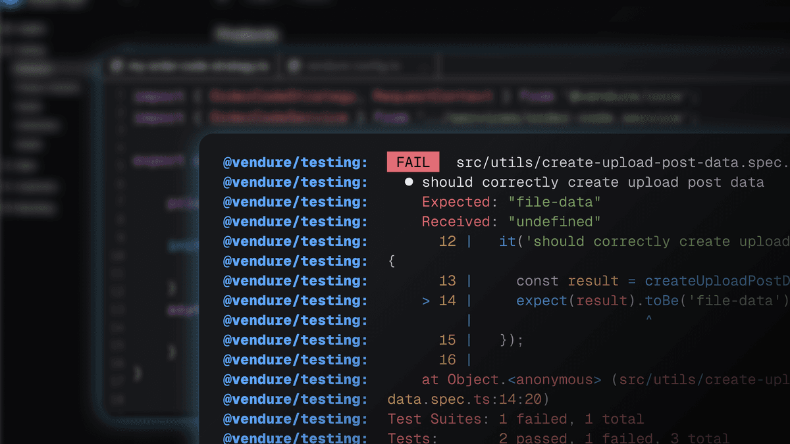Click the file icon on the first editor tab
790x444 pixels.
tap(117, 66)
